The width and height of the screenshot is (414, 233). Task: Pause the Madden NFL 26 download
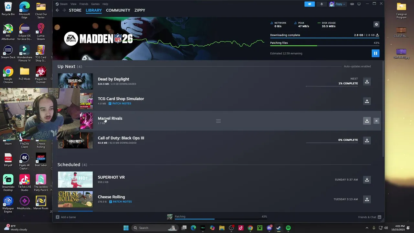(x=375, y=53)
